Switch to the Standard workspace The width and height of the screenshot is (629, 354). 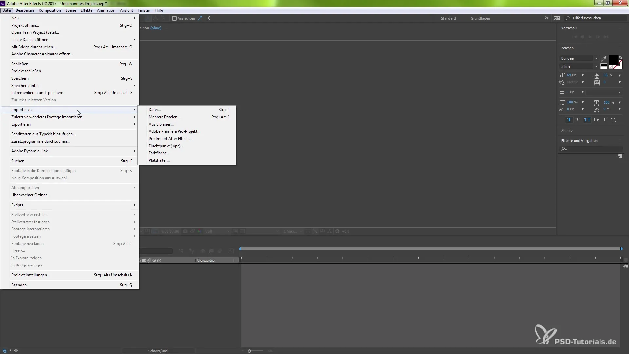point(448,18)
